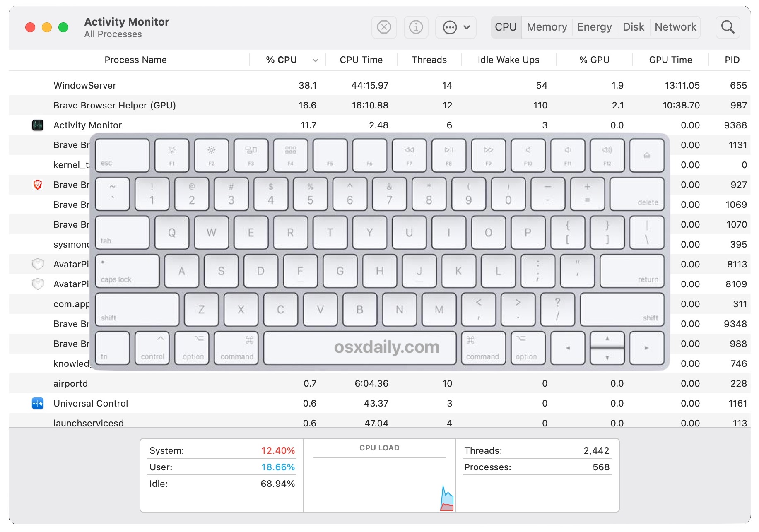Click the F3 Mission Control key

click(x=251, y=155)
